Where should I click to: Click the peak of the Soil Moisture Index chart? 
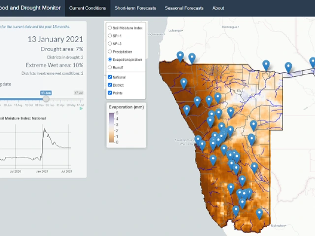point(44,129)
